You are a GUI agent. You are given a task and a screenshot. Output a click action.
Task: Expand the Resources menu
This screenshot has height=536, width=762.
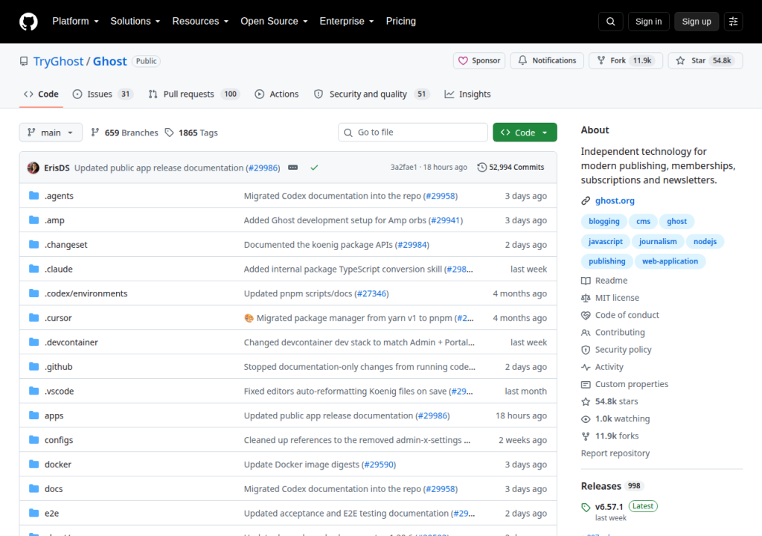200,22
